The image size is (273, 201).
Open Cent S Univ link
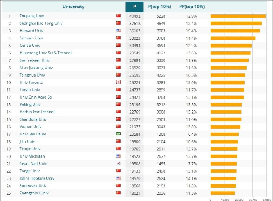pyautogui.click(x=30, y=46)
